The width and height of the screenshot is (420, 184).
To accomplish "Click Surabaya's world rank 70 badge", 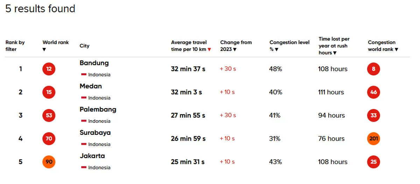I will (49, 139).
